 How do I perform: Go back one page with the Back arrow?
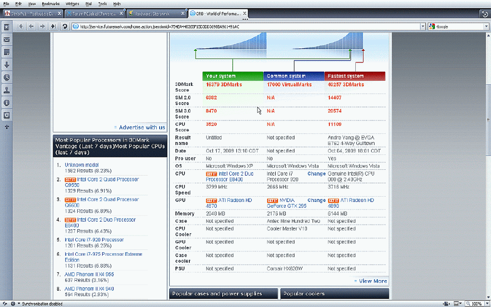pos(31,27)
